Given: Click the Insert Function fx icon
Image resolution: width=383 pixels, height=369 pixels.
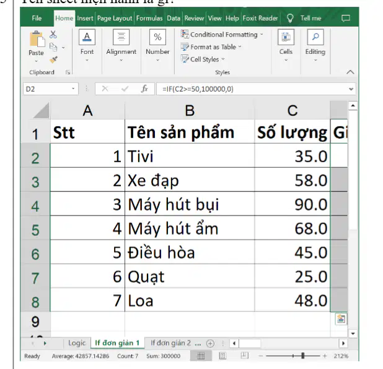Looking at the screenshot, I should pos(144,89).
